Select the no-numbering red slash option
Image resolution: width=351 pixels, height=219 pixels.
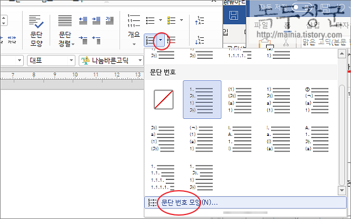(164, 100)
